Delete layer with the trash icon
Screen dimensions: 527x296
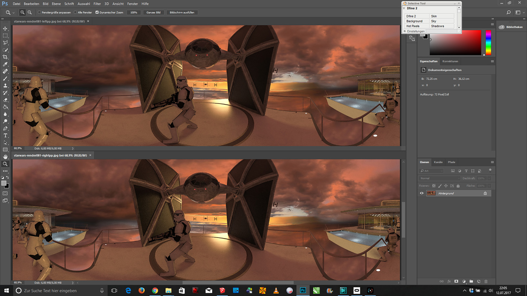pyautogui.click(x=486, y=282)
